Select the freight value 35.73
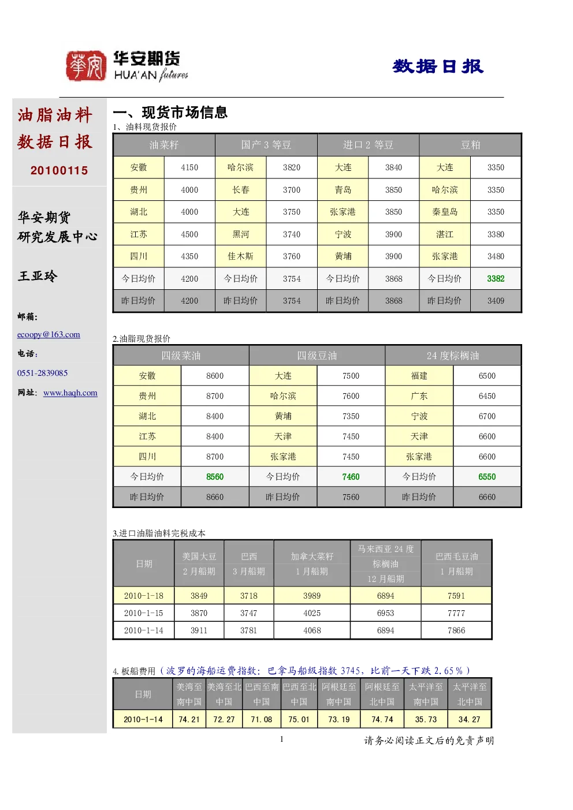This screenshot has height=810, width=573. 426,719
